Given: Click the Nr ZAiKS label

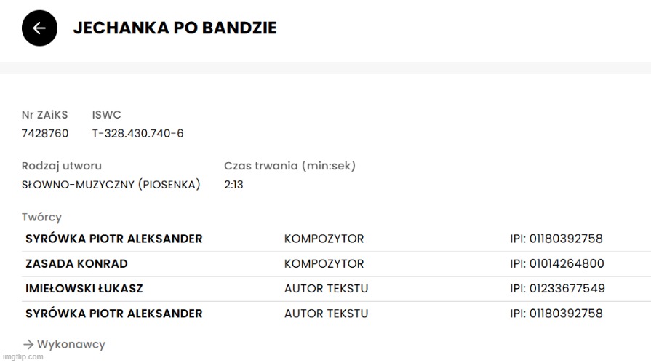Looking at the screenshot, I should click(x=45, y=115).
